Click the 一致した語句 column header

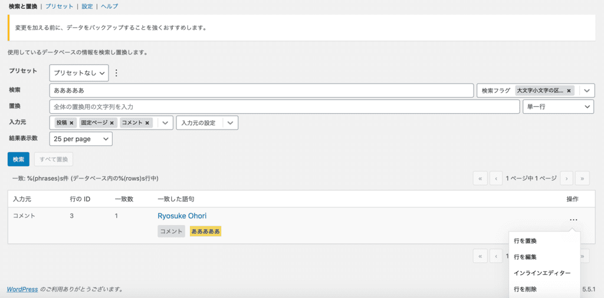(176, 199)
